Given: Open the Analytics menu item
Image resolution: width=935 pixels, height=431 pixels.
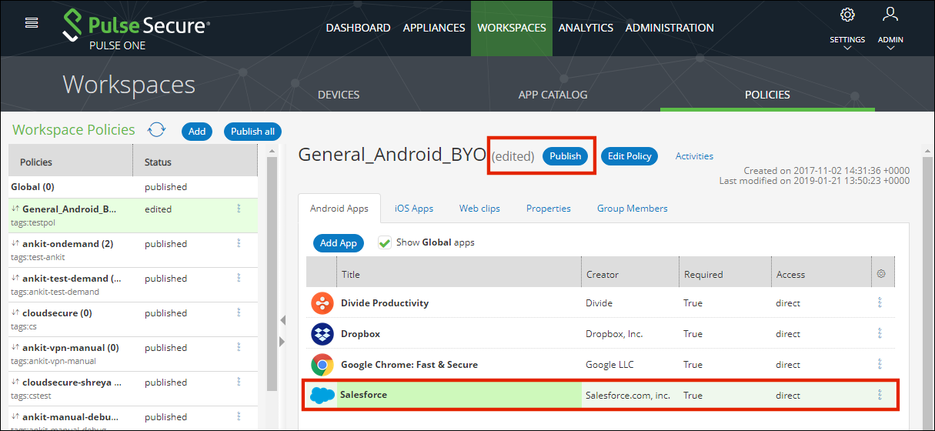Looking at the screenshot, I should click(586, 28).
